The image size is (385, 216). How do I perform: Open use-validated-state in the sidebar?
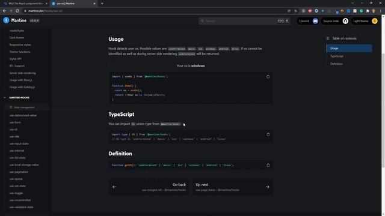click(21, 207)
